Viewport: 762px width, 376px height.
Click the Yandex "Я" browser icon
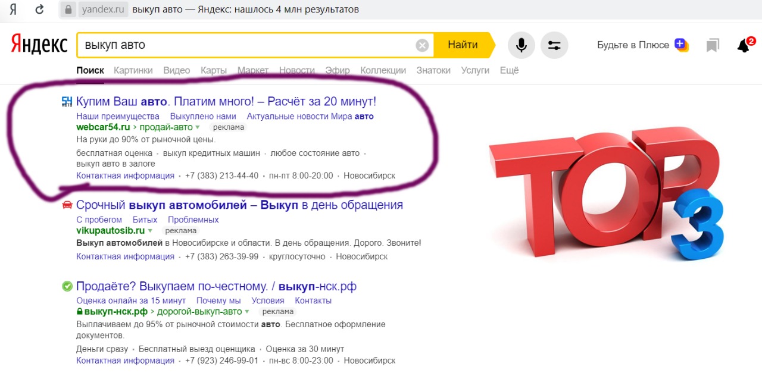13,10
